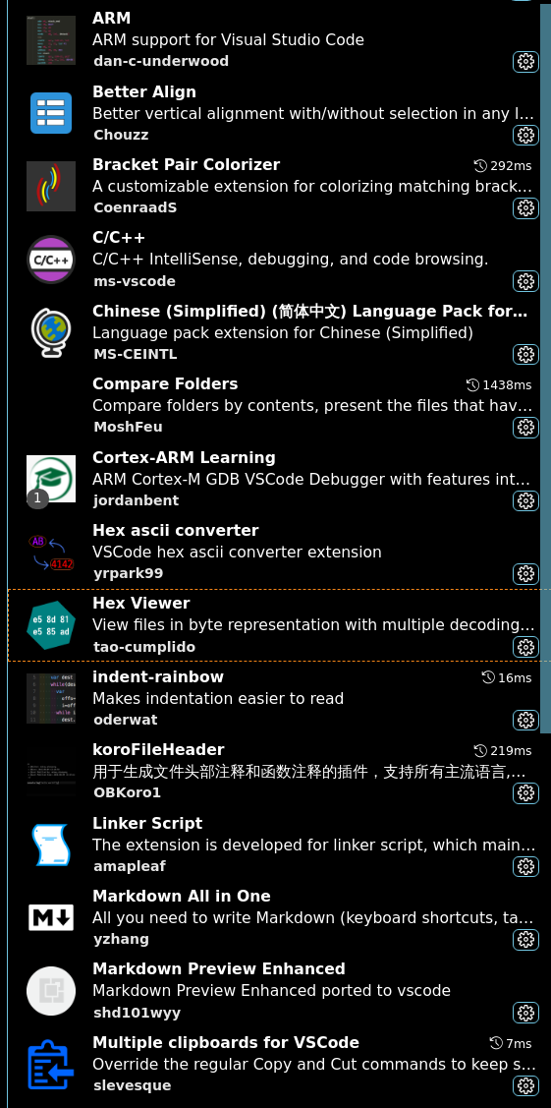Open manage gear for Chinese Language Pack
Screen dimensions: 551x1108
[x=524, y=354]
